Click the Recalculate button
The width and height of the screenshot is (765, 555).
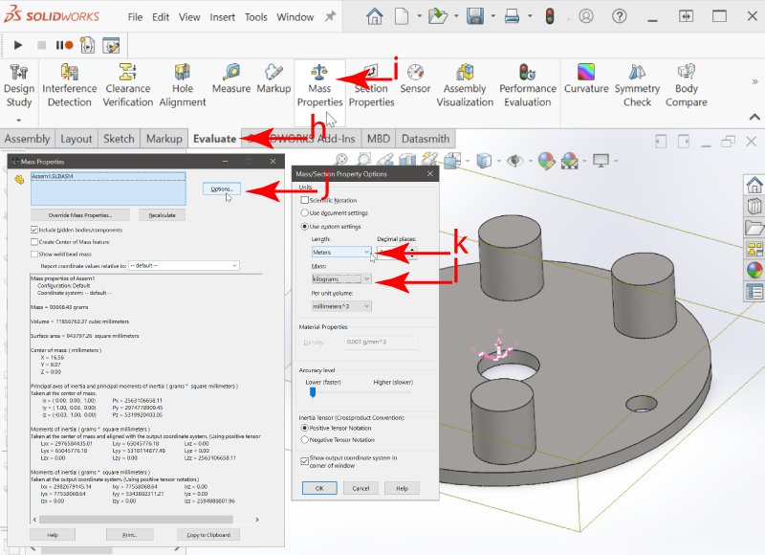tap(162, 214)
